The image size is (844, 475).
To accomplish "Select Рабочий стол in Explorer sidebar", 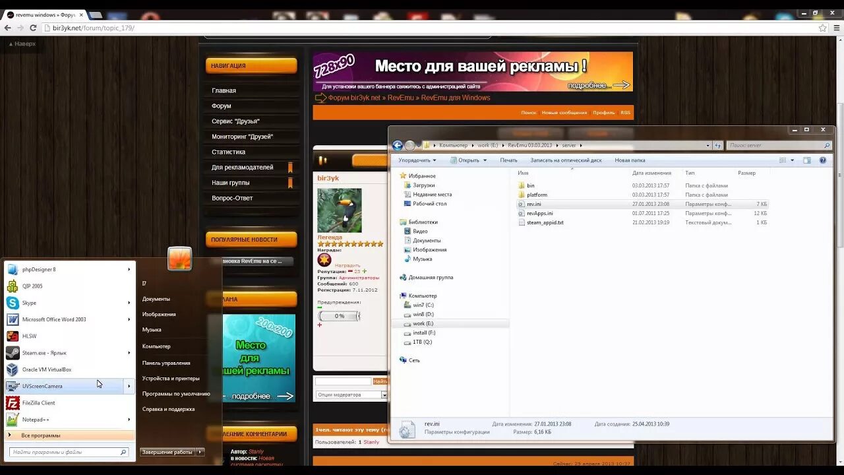I will point(429,204).
